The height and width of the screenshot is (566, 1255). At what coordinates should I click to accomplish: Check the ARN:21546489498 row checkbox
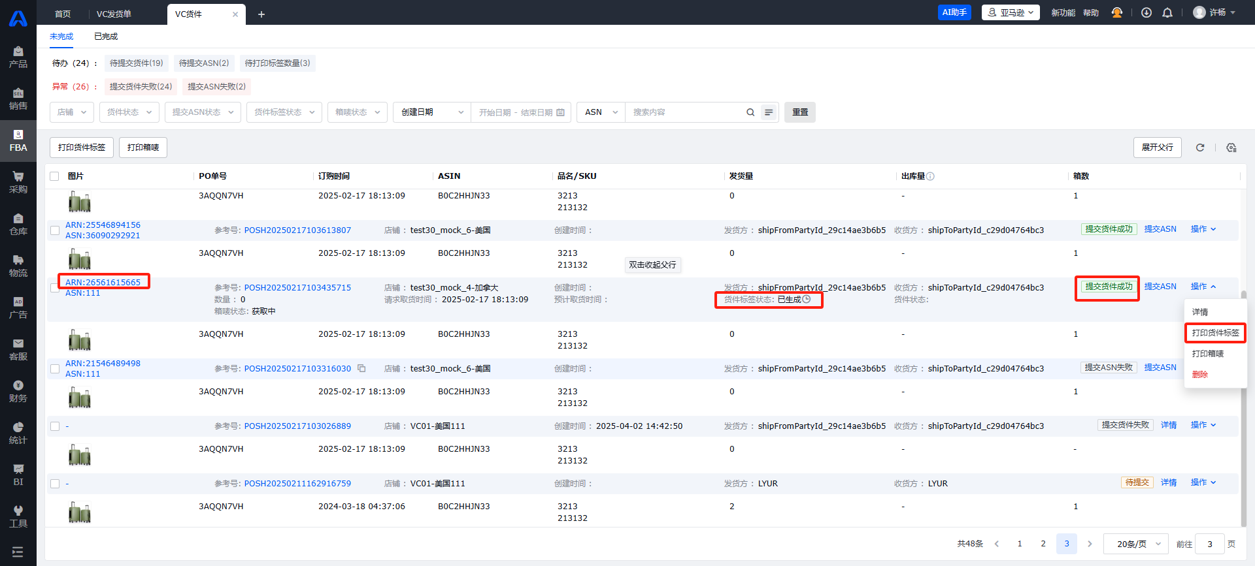(x=55, y=369)
